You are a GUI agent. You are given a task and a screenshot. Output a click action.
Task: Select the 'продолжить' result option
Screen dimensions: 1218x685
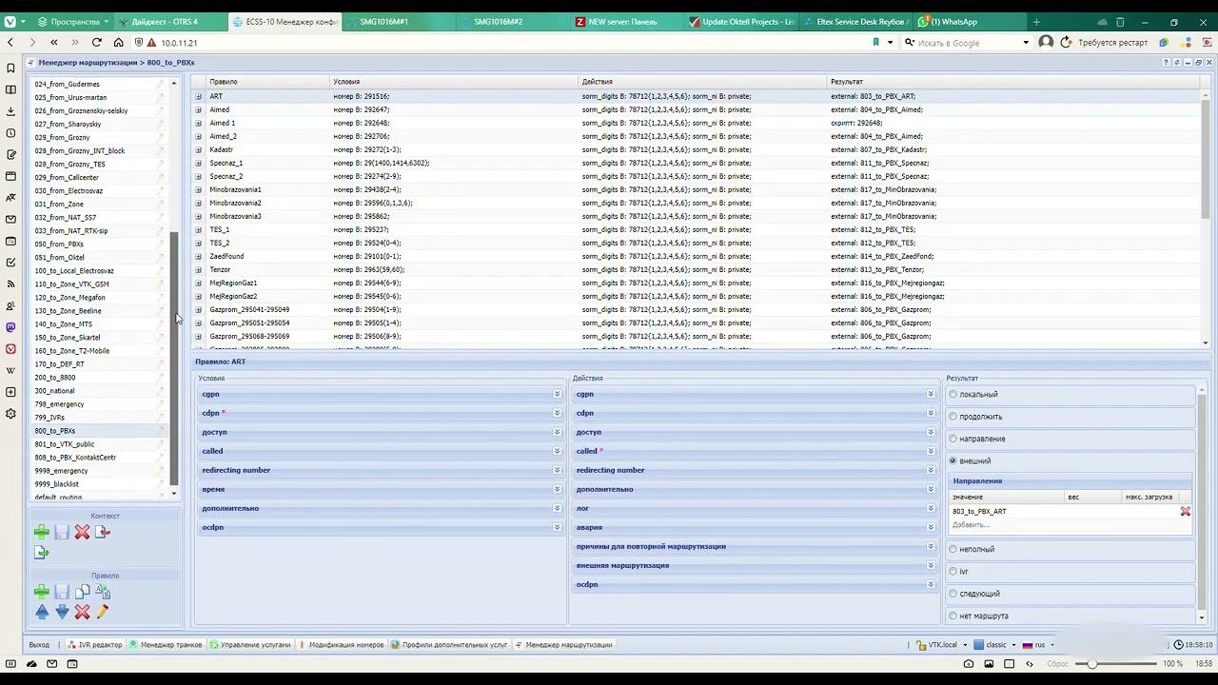click(x=953, y=417)
